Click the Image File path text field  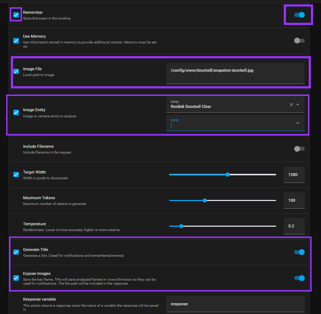coord(235,73)
